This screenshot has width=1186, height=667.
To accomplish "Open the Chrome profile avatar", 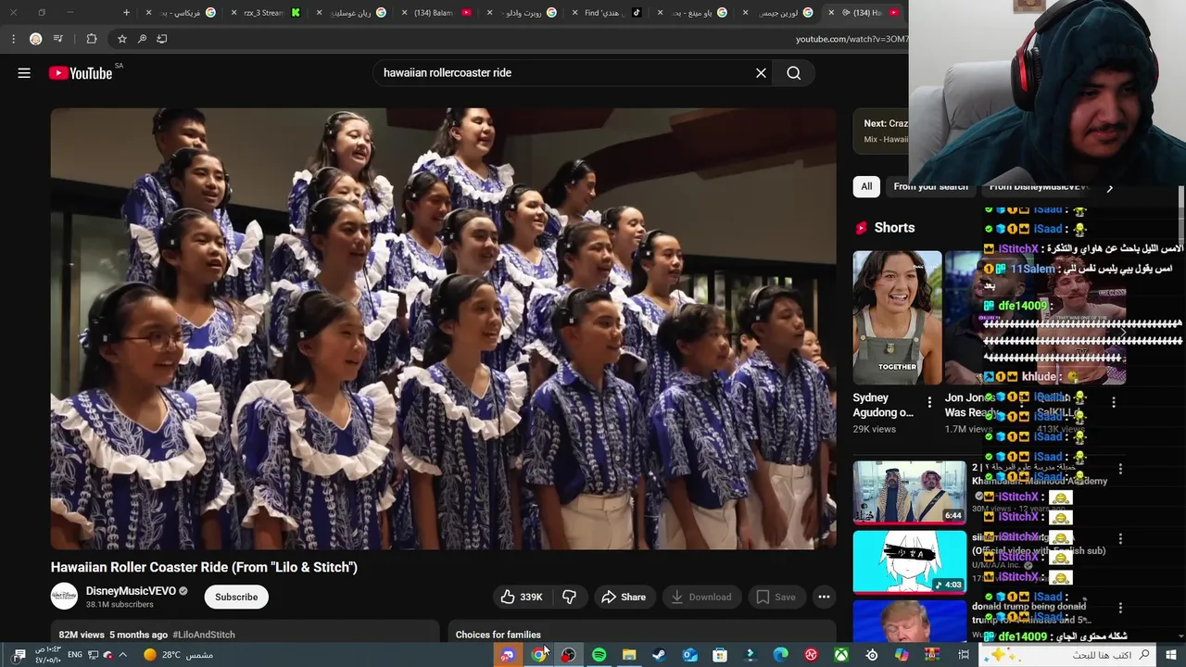I will click(35, 39).
